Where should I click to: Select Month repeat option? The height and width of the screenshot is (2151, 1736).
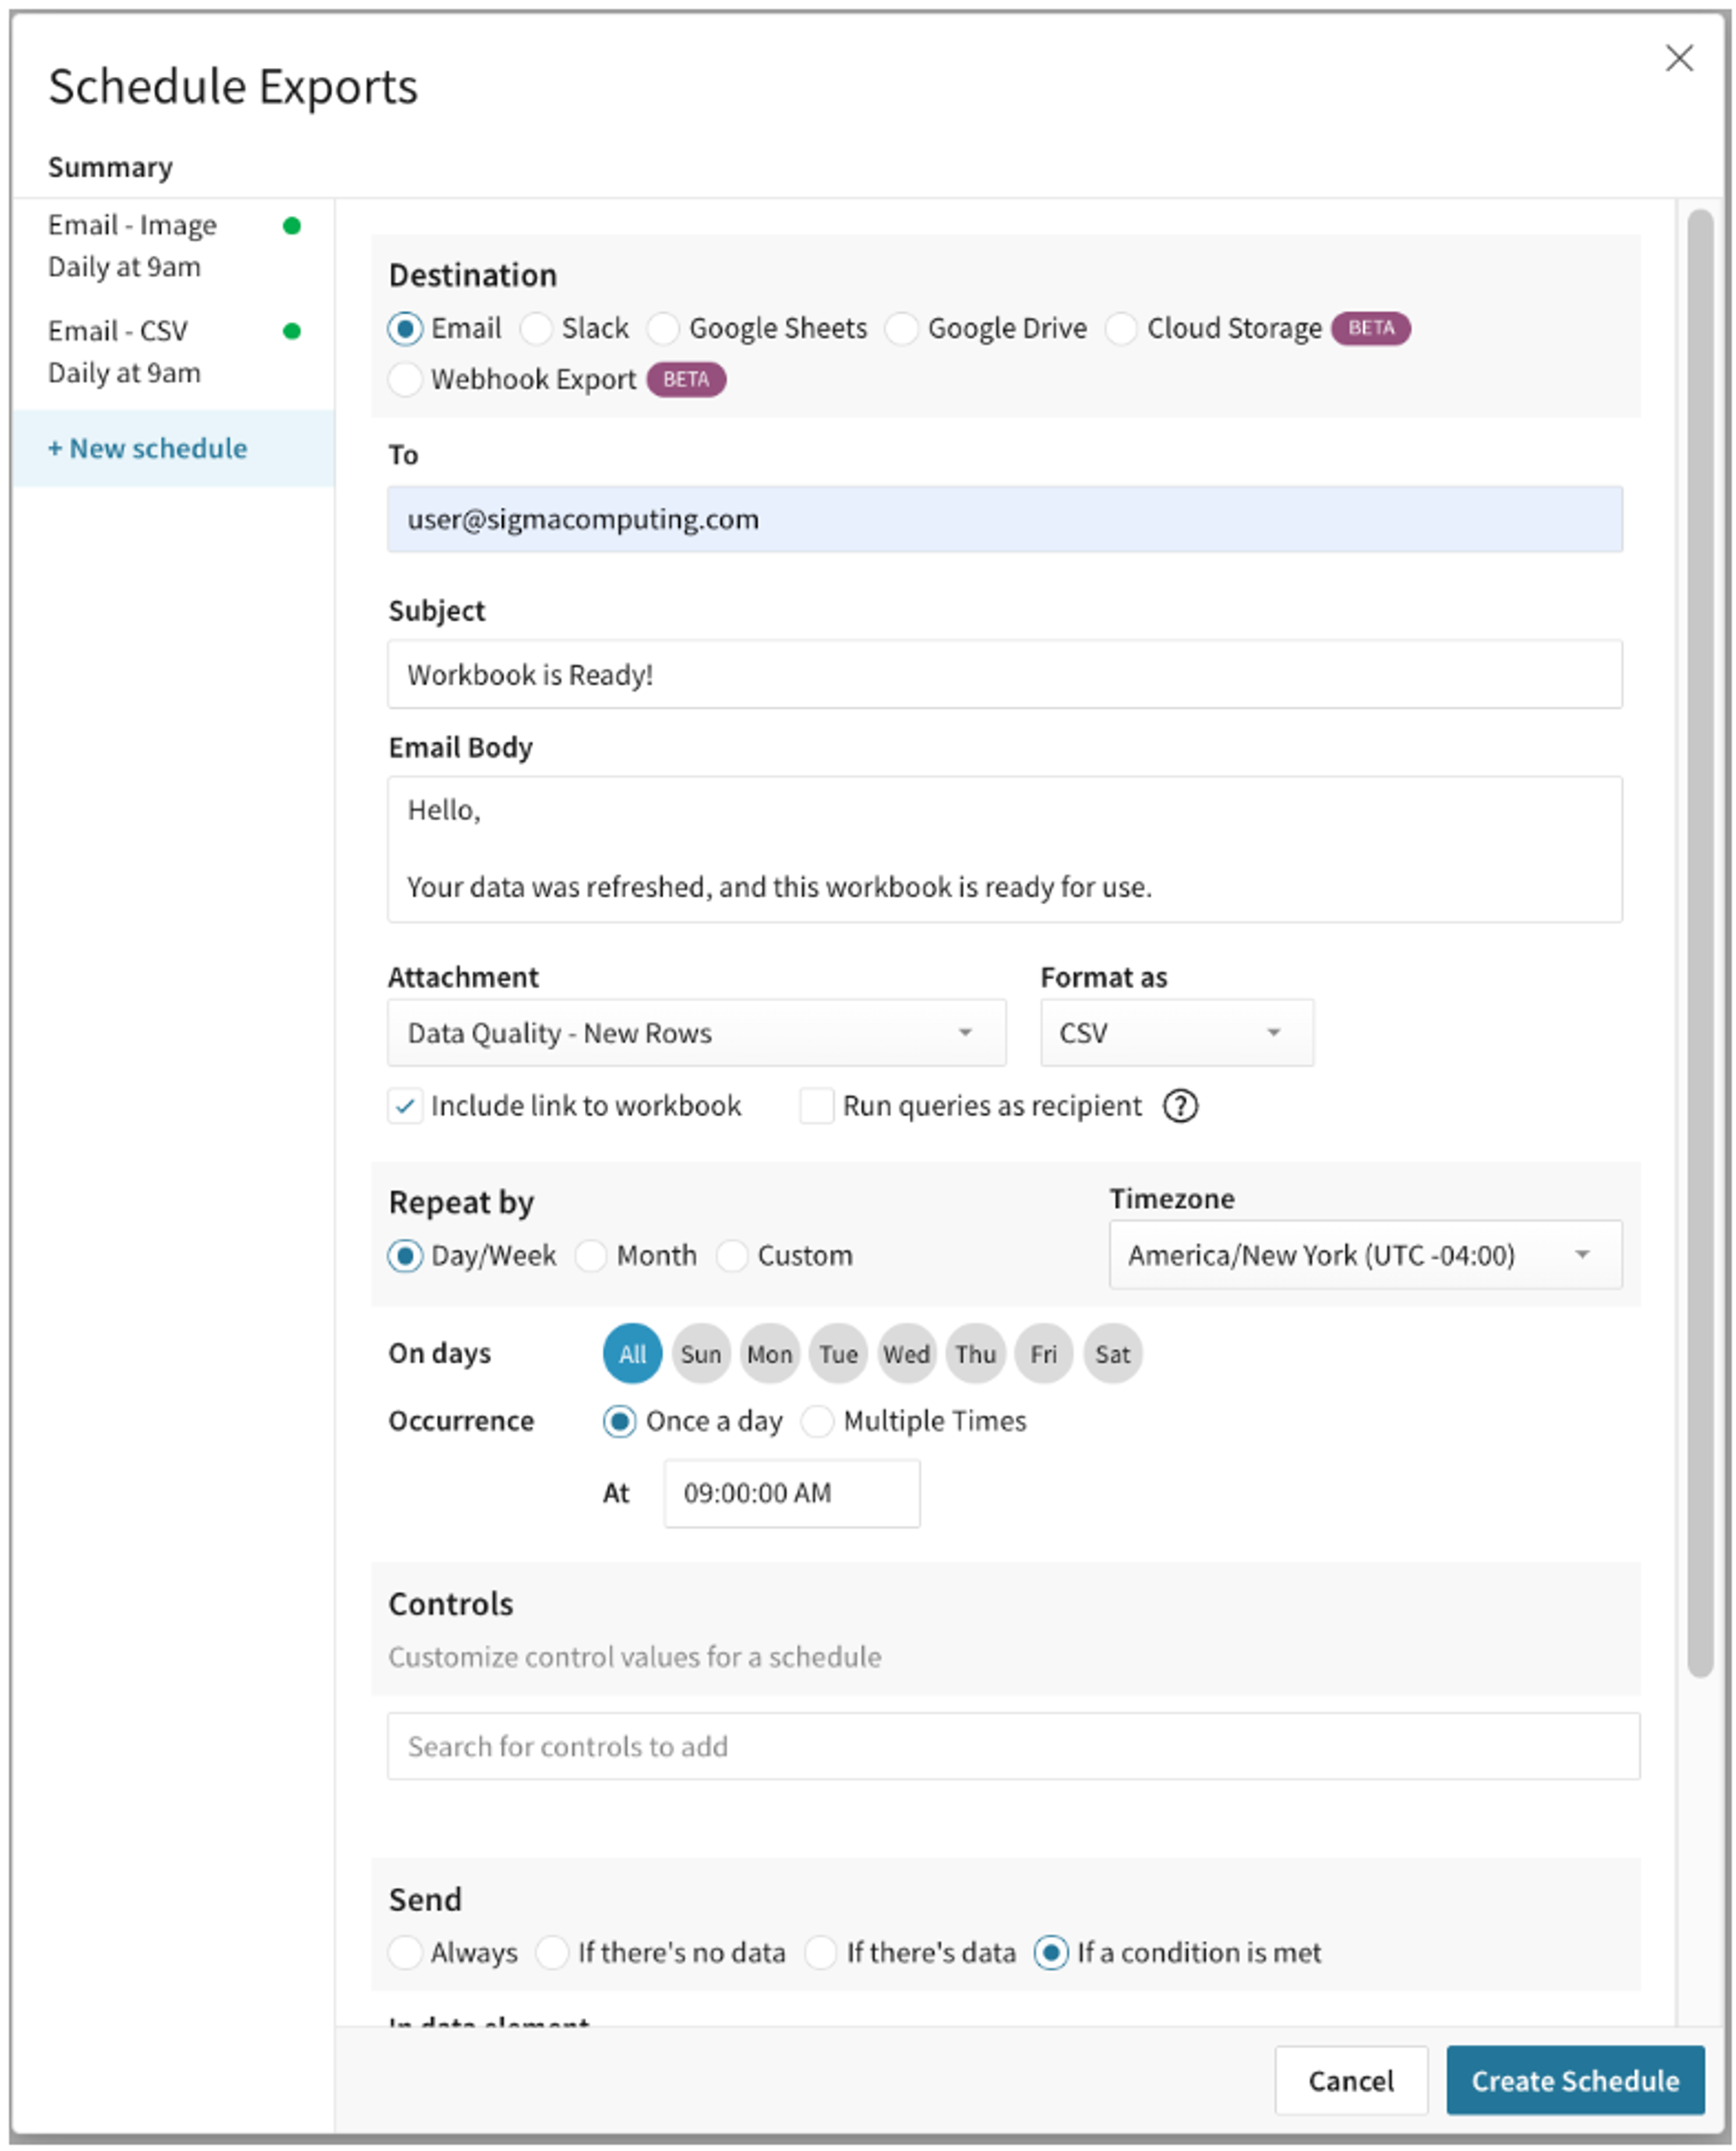591,1255
